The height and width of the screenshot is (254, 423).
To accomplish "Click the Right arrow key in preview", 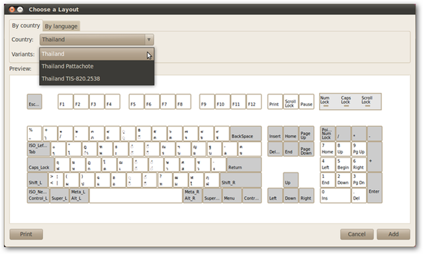I will click(x=306, y=195).
